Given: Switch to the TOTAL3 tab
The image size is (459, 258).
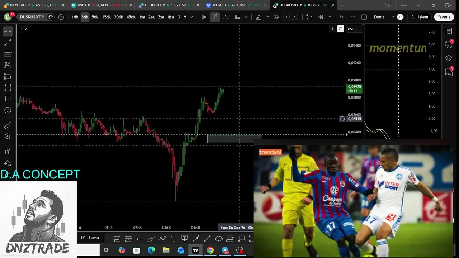Looking at the screenshot, I should [236, 5].
